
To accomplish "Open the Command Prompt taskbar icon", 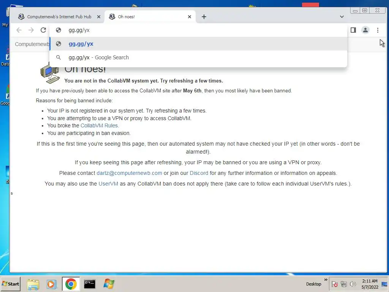I will 90,284.
